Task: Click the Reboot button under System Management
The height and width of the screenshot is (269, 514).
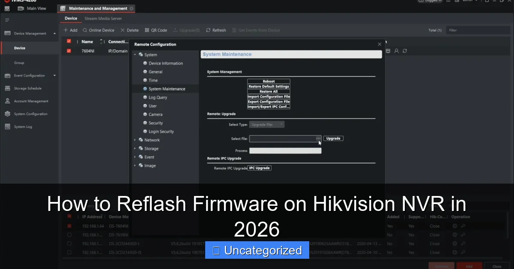Action: pos(269,81)
